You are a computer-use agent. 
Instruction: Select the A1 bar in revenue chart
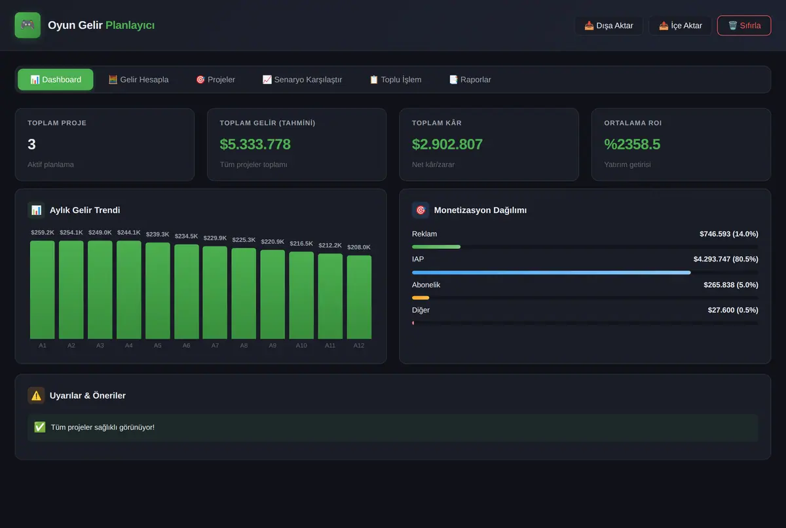(x=43, y=290)
